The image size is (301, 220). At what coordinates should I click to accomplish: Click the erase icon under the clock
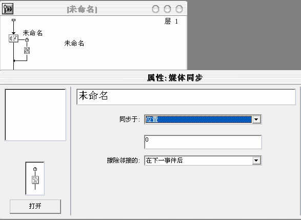coord(27,51)
